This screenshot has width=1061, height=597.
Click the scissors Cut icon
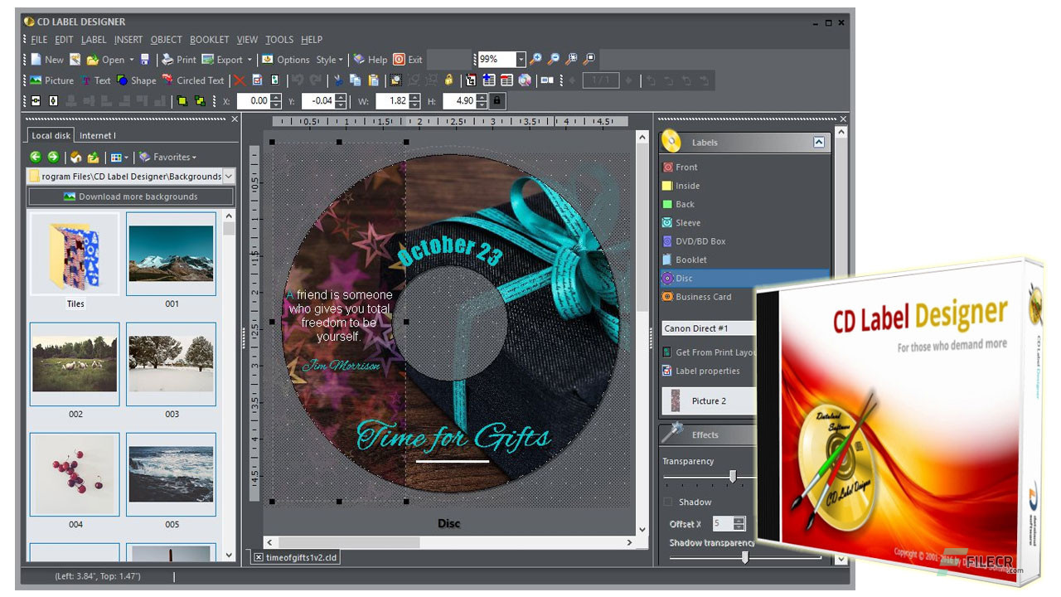coord(337,80)
